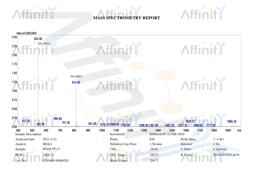Click the Sample Description heading
The width and height of the screenshot is (253, 179).
28,134
